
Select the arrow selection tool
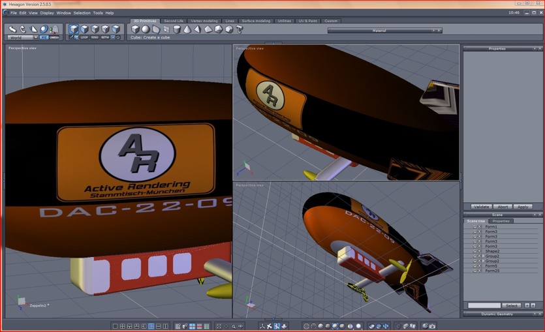[12, 29]
